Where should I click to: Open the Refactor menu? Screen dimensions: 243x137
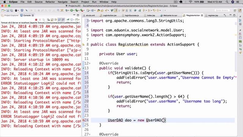coord(50,2)
